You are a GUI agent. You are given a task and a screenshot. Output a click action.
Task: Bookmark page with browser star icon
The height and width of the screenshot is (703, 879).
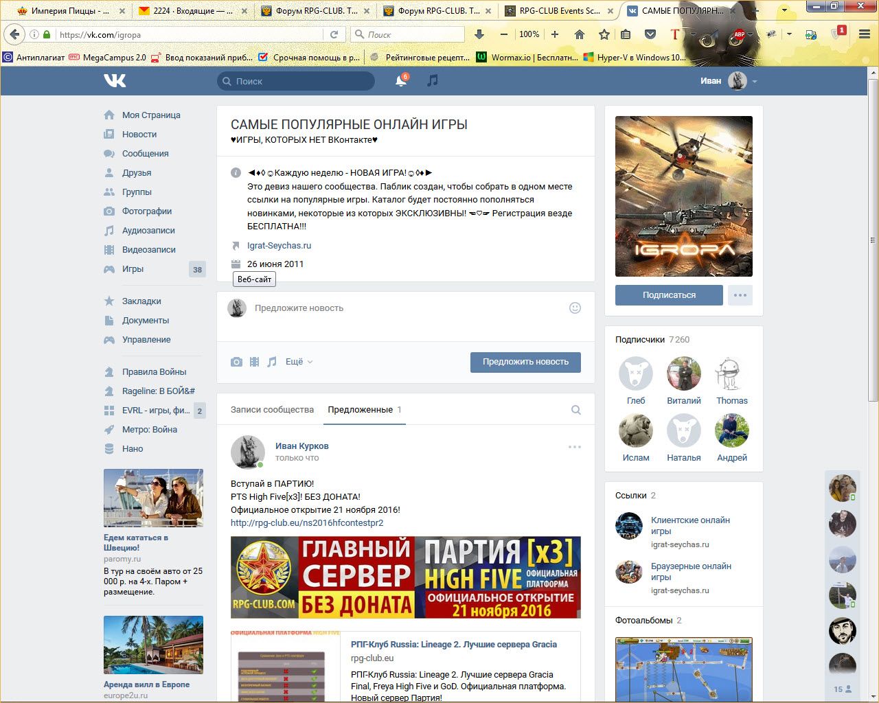604,34
